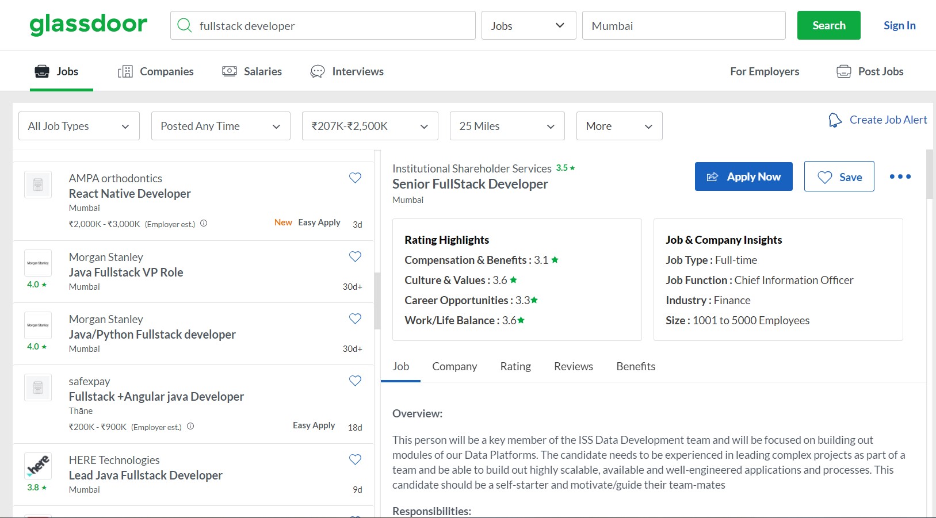Screen dimensions: 936x518
Task: Click the Create Job Alert link
Action: click(x=888, y=120)
